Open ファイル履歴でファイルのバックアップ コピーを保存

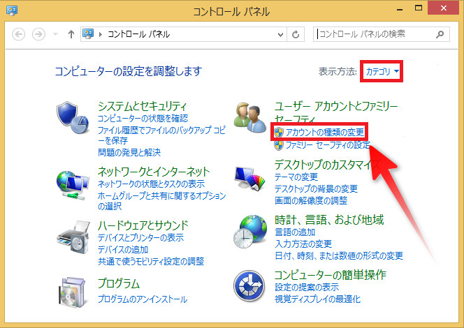[x=161, y=135]
